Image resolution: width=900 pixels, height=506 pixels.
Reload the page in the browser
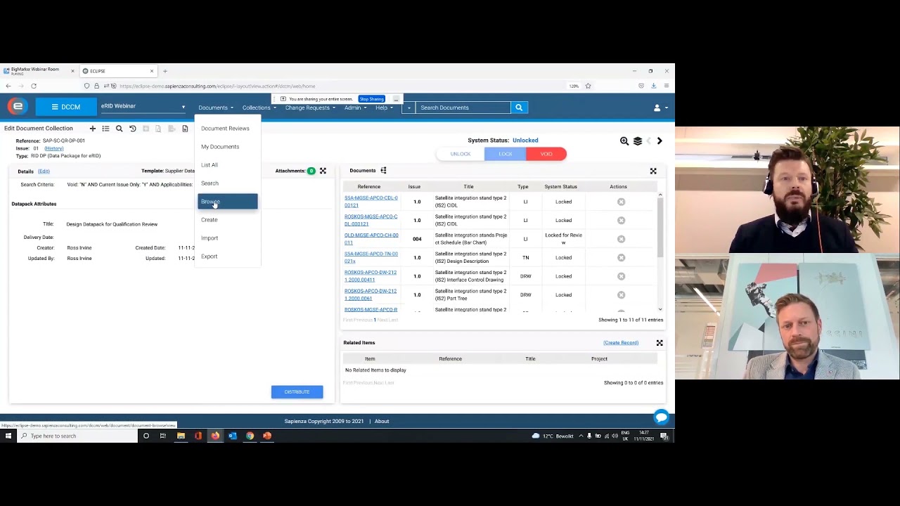coord(33,86)
